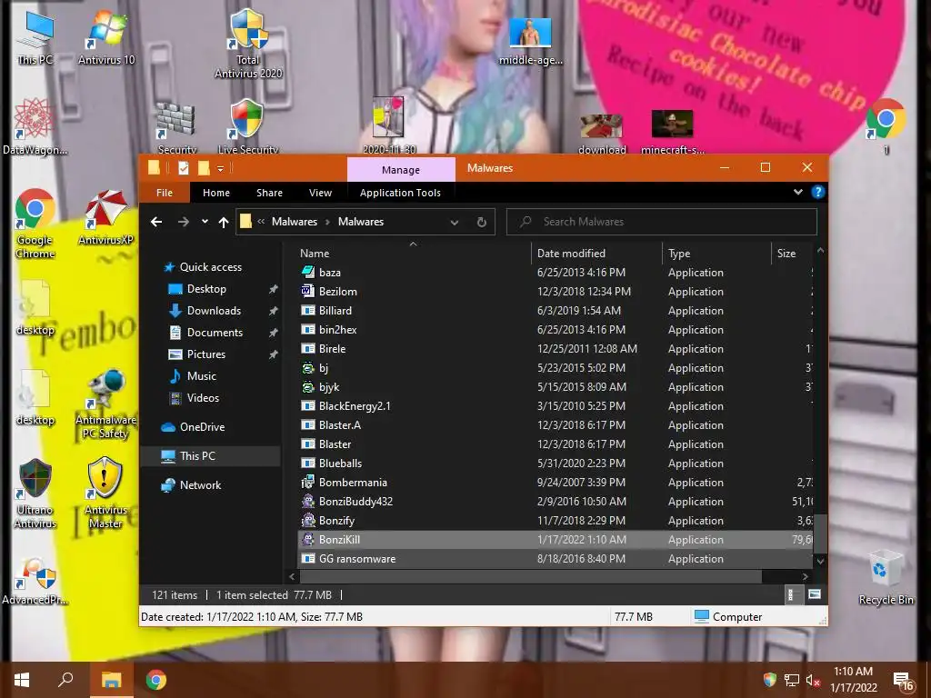Sort by Size column header
The image size is (931, 698).
792,253
